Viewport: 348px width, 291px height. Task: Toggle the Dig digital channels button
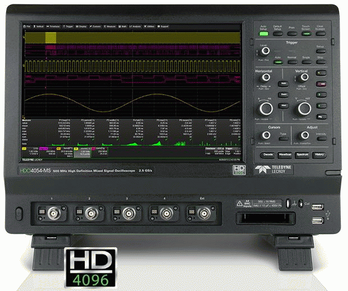pyautogui.click(x=321, y=117)
